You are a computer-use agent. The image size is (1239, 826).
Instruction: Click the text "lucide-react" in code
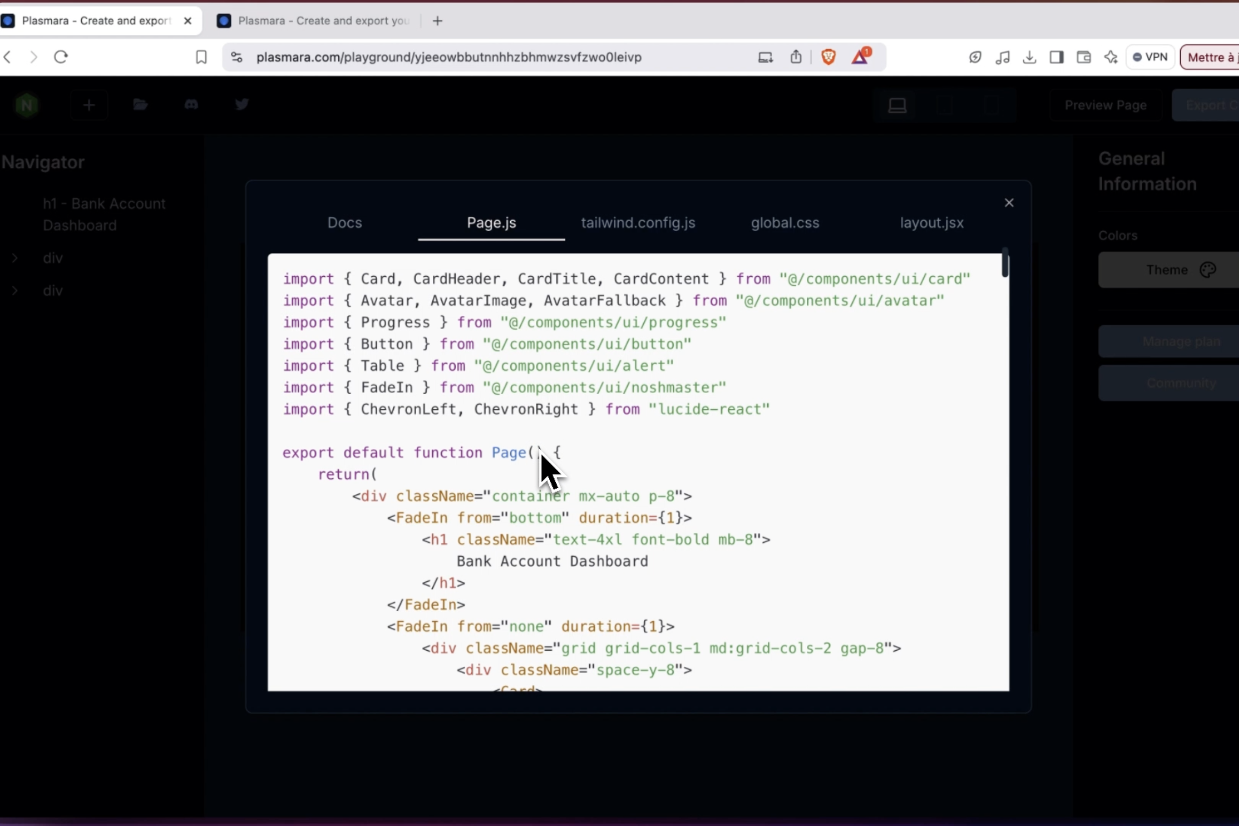[709, 409]
